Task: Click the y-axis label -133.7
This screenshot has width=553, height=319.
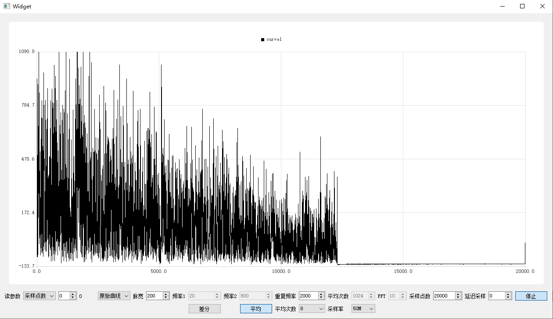Action: [x=26, y=266]
